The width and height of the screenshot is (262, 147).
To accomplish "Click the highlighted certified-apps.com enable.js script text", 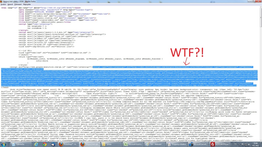I will (149, 67).
